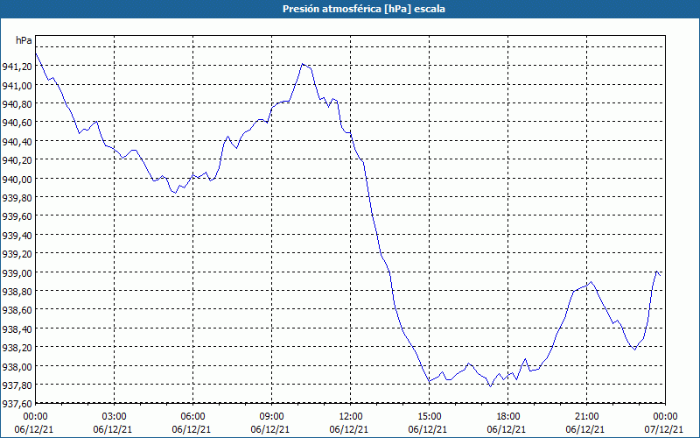Click the 937,60 bottom axis value
Image resolution: width=700 pixels, height=438 pixels.
pos(17,404)
